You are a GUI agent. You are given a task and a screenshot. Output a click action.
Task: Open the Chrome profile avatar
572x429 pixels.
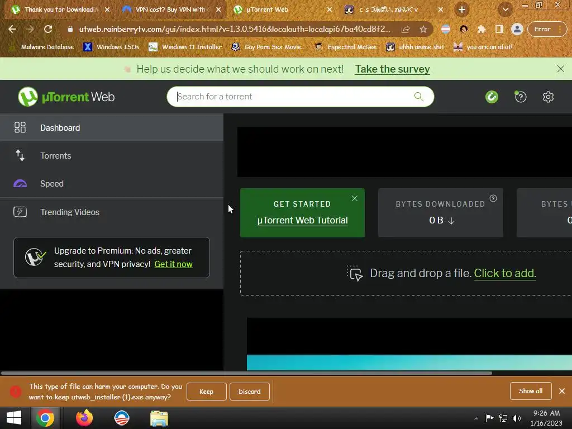tap(517, 29)
